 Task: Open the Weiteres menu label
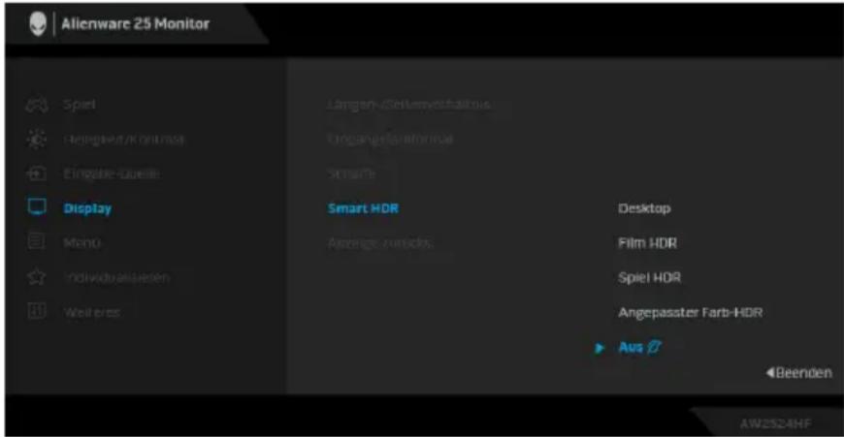[91, 312]
